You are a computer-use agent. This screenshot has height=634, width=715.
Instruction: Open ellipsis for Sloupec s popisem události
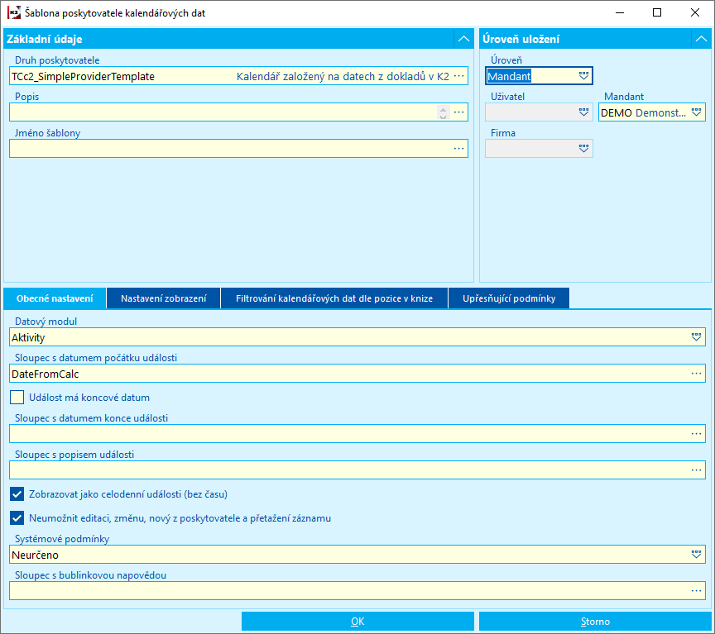[x=696, y=470]
